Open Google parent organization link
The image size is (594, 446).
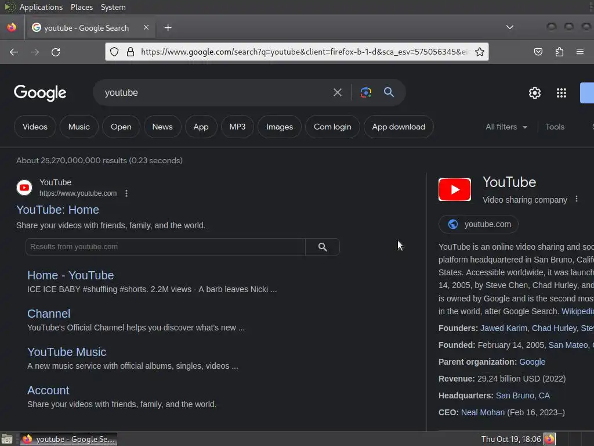532,362
